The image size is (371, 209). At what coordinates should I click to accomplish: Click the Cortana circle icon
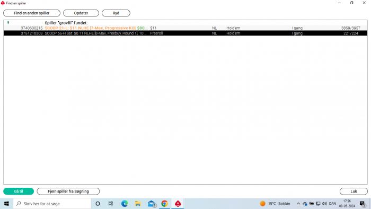pos(98,204)
